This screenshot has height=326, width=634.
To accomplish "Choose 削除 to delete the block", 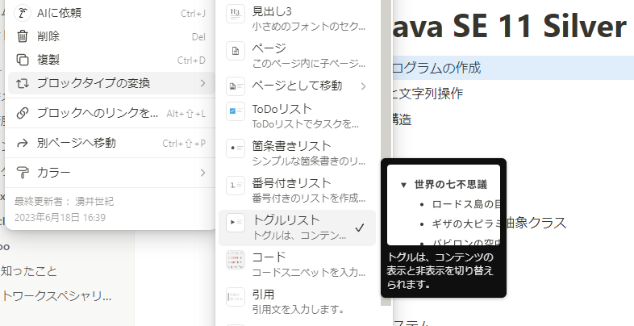I will 111,36.
